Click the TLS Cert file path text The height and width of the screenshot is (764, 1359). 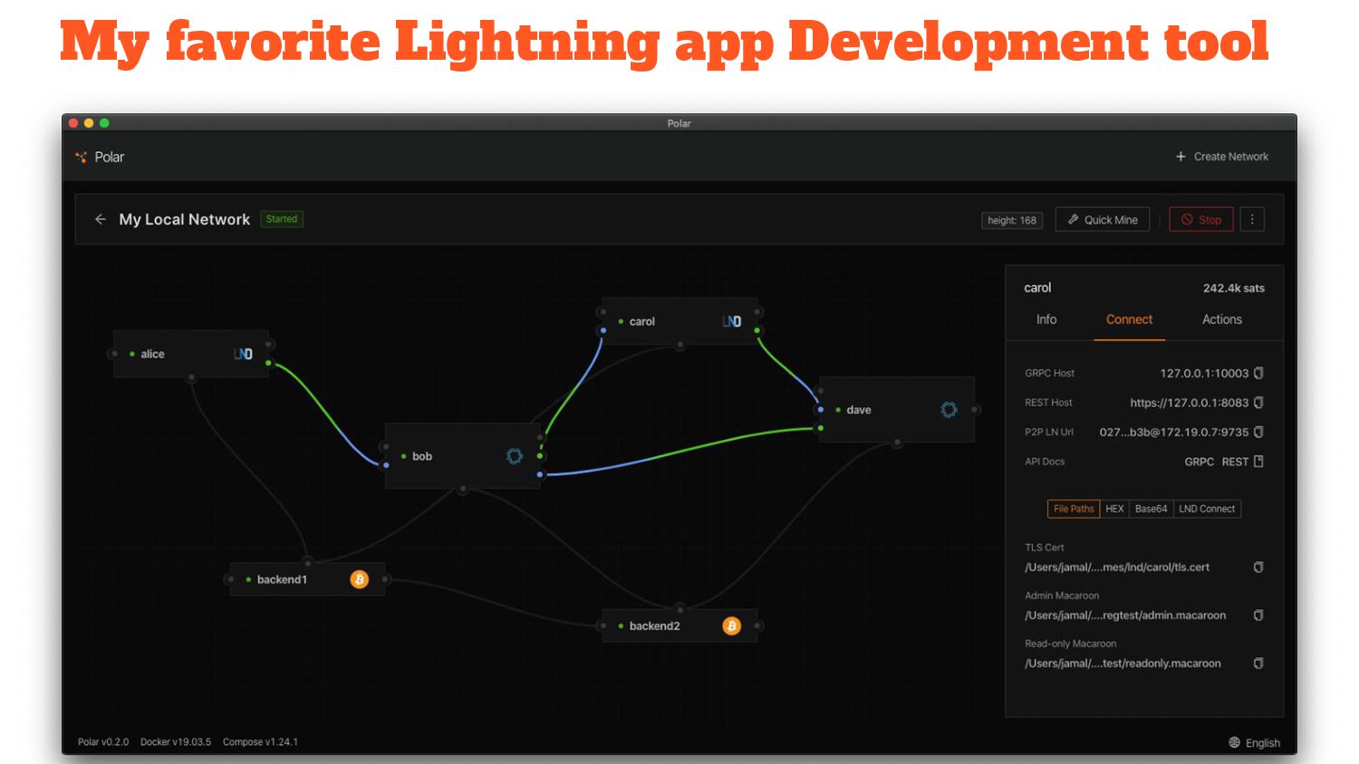click(1117, 568)
